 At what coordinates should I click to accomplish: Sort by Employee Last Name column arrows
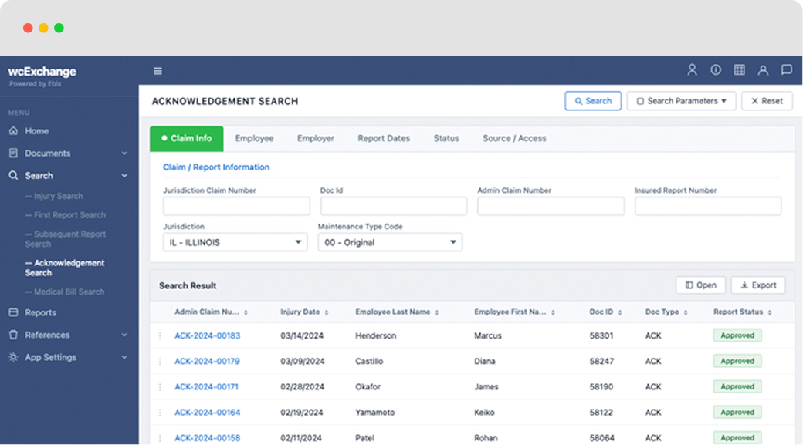point(437,312)
